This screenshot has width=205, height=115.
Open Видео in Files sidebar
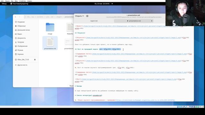(x=26, y=34)
